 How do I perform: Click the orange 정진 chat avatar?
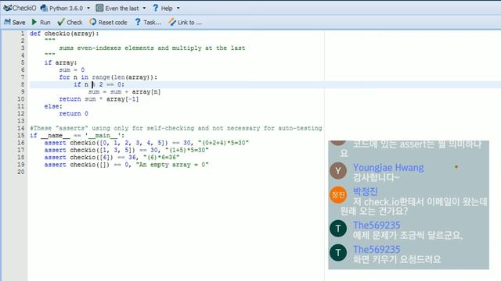click(338, 194)
